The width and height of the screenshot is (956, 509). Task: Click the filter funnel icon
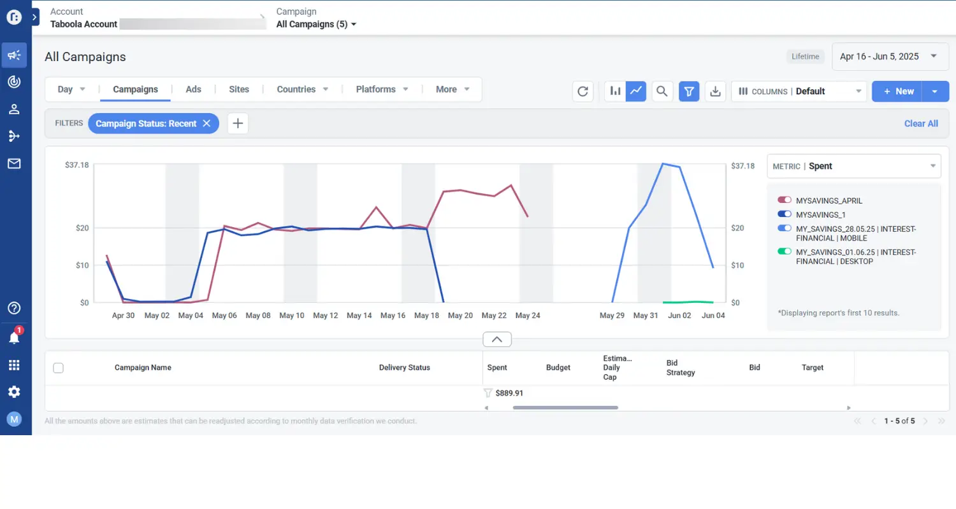(x=689, y=92)
